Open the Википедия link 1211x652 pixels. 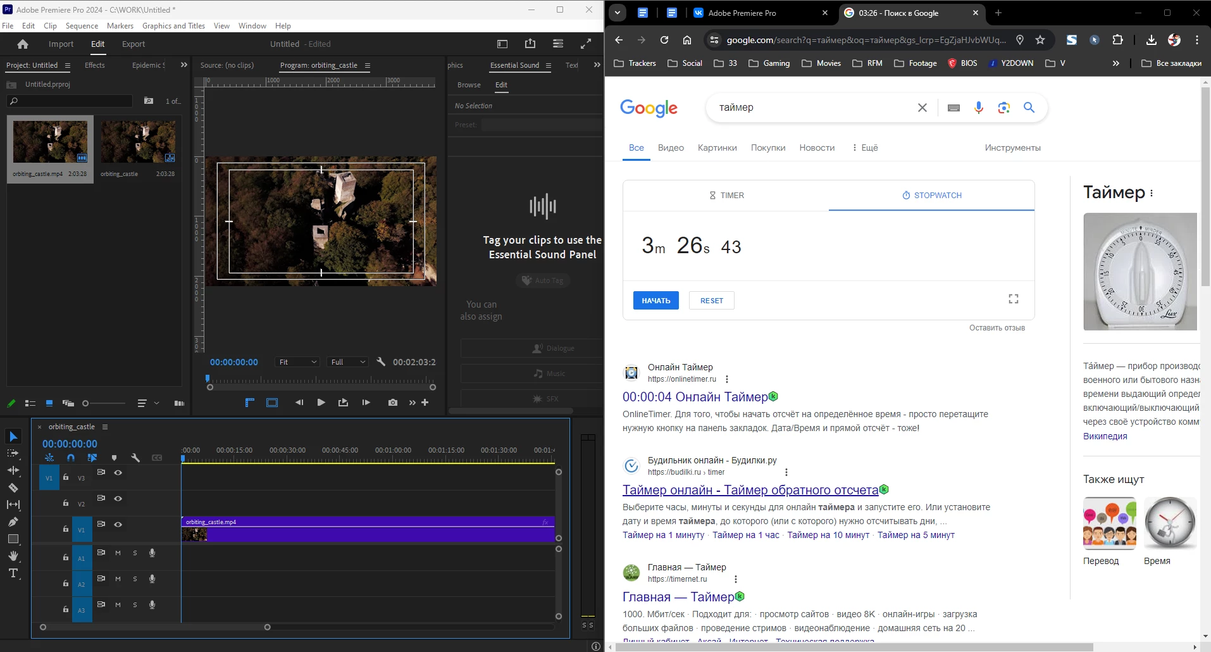click(x=1105, y=436)
